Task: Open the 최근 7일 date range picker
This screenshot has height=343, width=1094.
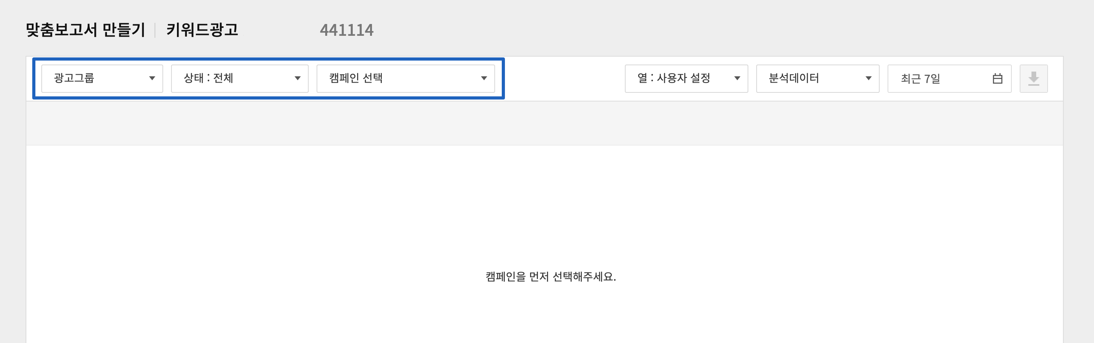Action: (x=949, y=79)
